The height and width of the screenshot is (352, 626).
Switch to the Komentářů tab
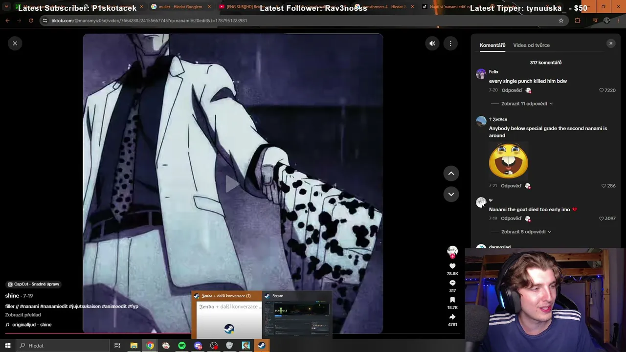(x=492, y=45)
